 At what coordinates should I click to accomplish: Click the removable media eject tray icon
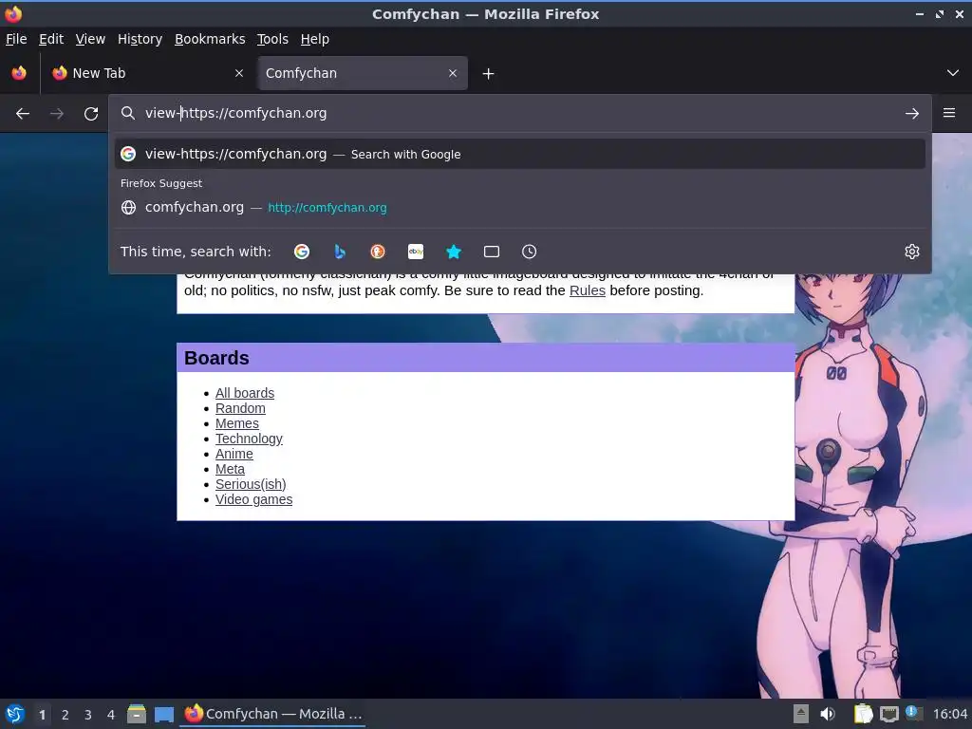click(x=801, y=714)
